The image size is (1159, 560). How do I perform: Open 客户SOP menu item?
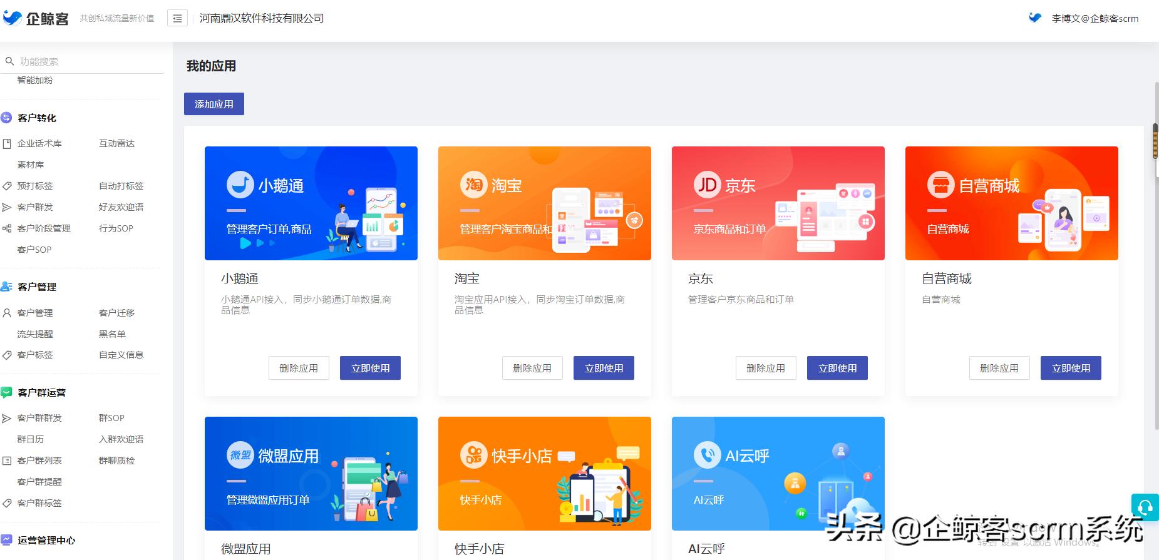(x=34, y=250)
